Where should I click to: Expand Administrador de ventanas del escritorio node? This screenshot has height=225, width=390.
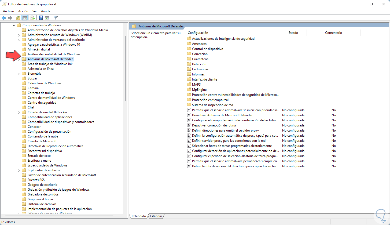coord(19,40)
